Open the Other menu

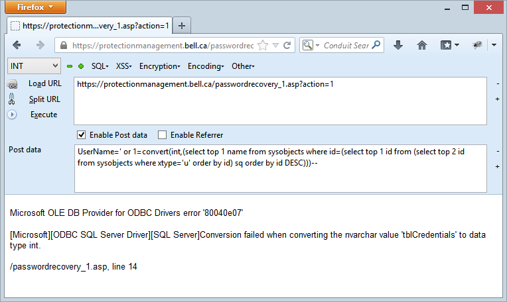[243, 66]
